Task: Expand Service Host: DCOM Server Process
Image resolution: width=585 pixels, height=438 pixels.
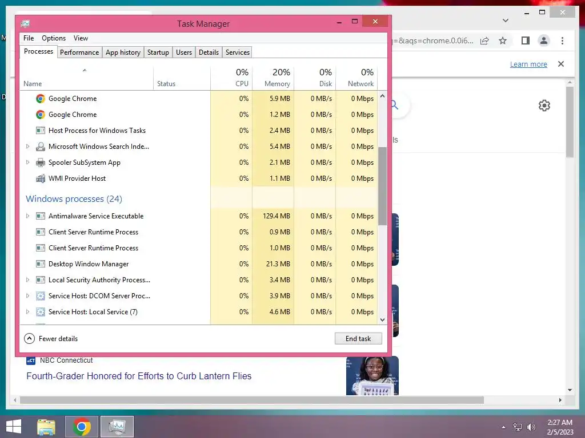Action: point(27,296)
